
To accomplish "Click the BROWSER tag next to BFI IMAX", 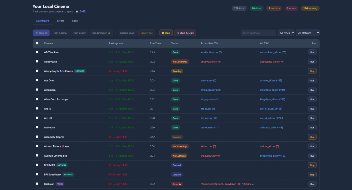I will pos(62,165).
